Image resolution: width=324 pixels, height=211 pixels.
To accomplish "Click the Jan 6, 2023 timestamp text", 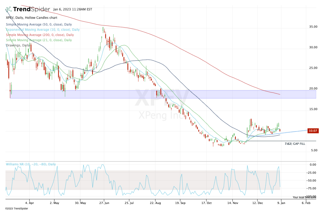I will click(x=73, y=9).
